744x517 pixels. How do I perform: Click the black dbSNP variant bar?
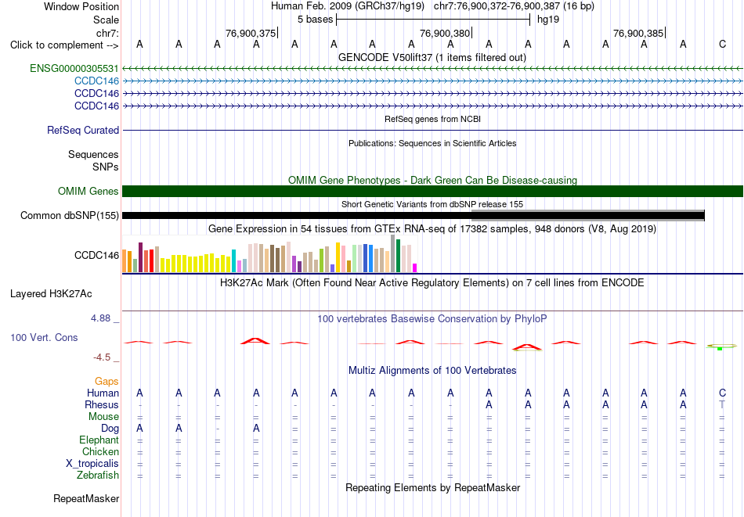414,216
